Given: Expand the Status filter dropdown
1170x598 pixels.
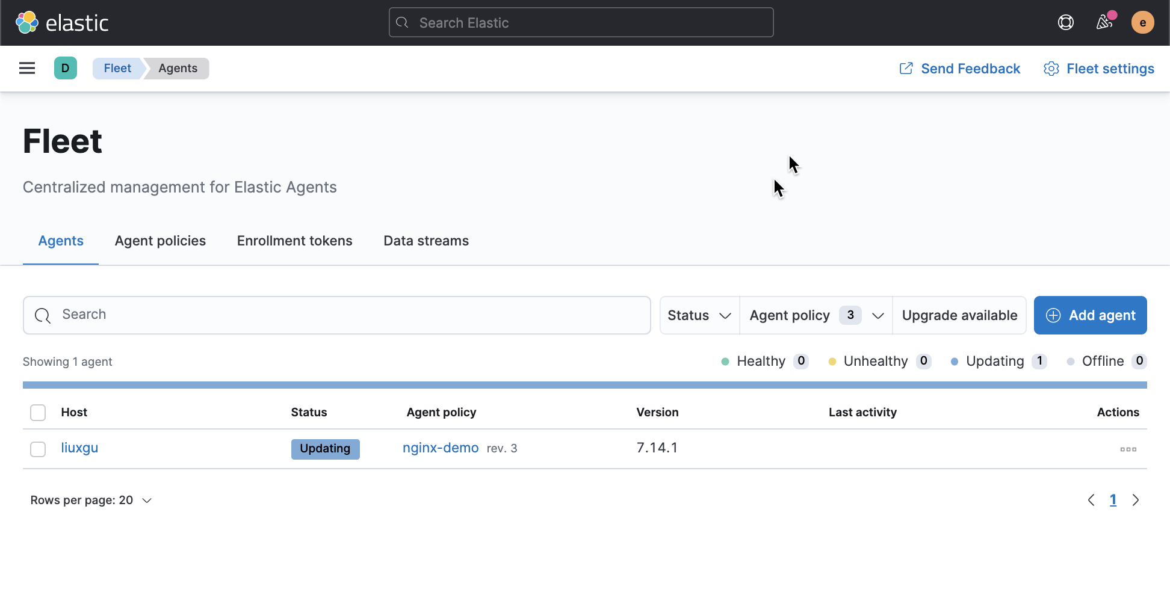Looking at the screenshot, I should tap(699, 315).
